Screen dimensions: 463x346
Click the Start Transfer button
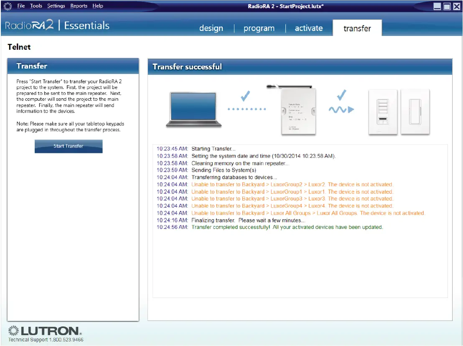click(x=69, y=146)
